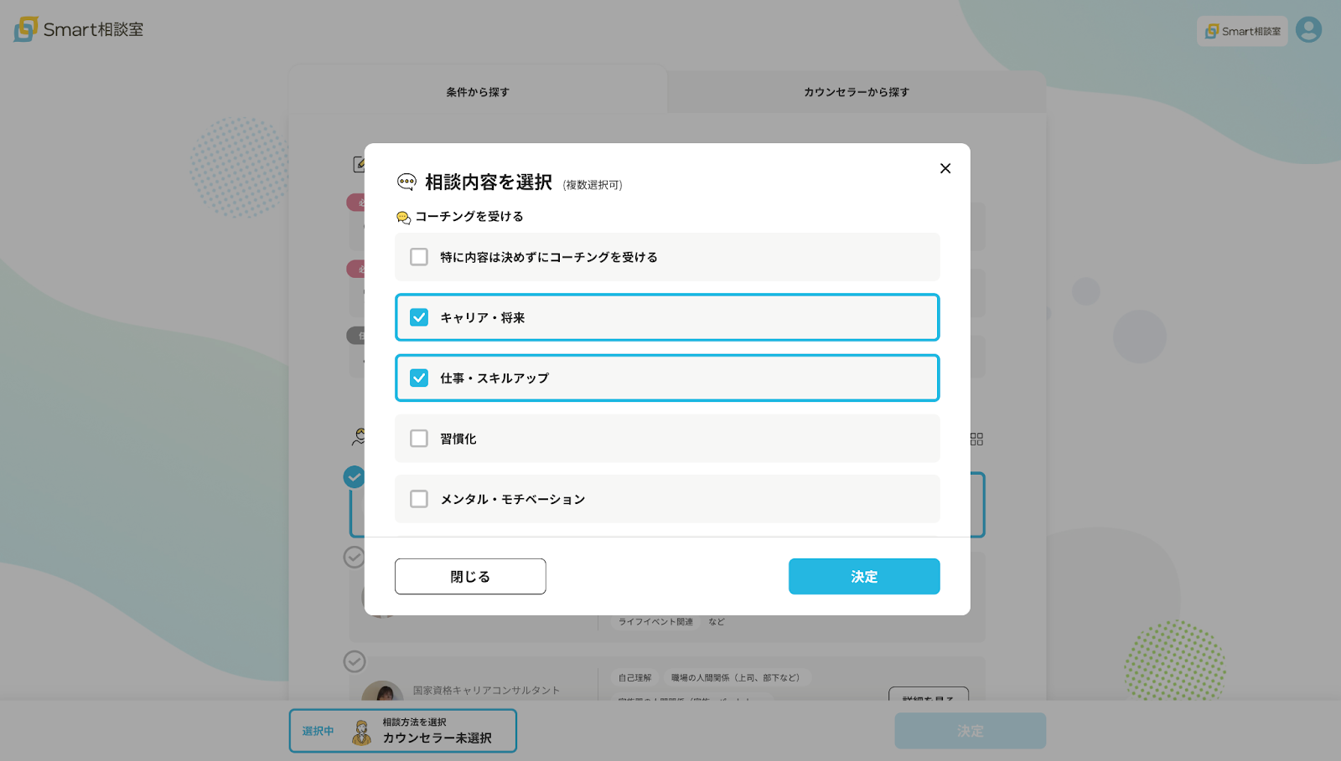Select the 条件から探す tab
The height and width of the screenshot is (761, 1341).
(478, 92)
